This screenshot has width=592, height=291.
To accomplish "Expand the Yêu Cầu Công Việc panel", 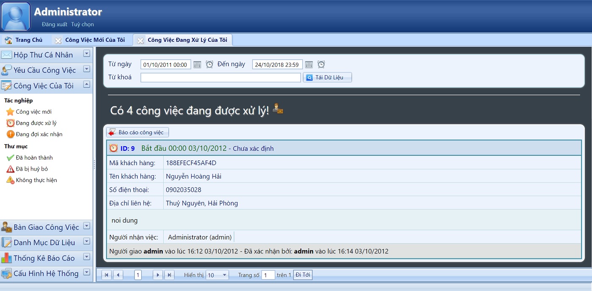I will 86,69.
